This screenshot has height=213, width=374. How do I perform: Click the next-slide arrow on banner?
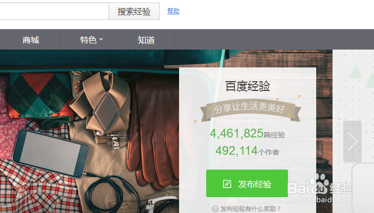[353, 141]
